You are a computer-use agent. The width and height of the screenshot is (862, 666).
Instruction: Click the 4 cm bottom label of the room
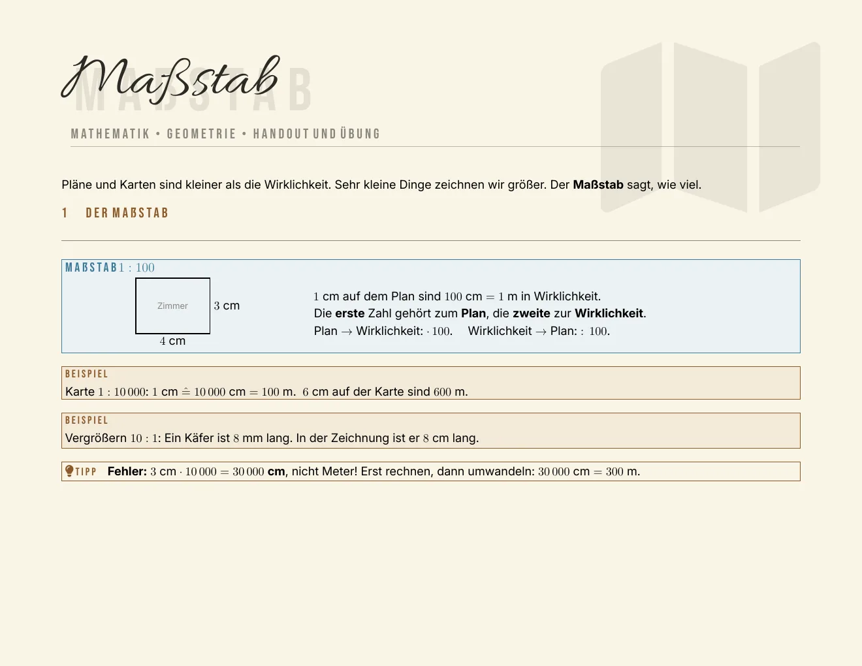pyautogui.click(x=172, y=341)
